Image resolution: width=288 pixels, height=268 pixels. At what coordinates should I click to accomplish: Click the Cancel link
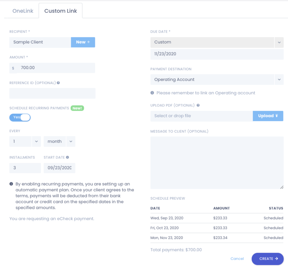[237, 259]
